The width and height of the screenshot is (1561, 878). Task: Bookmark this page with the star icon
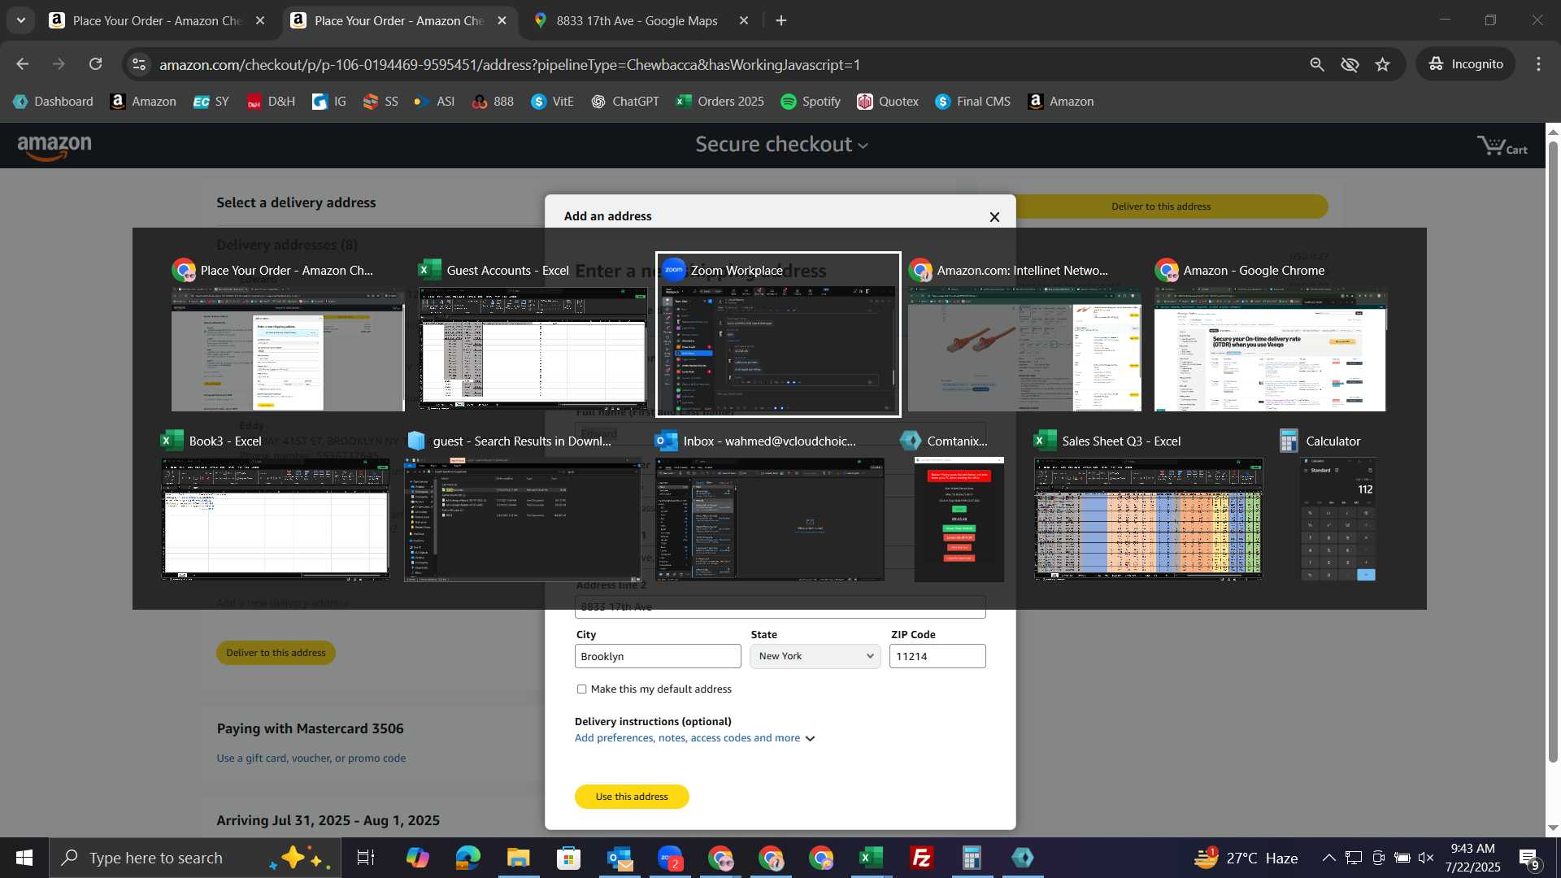pos(1383,64)
